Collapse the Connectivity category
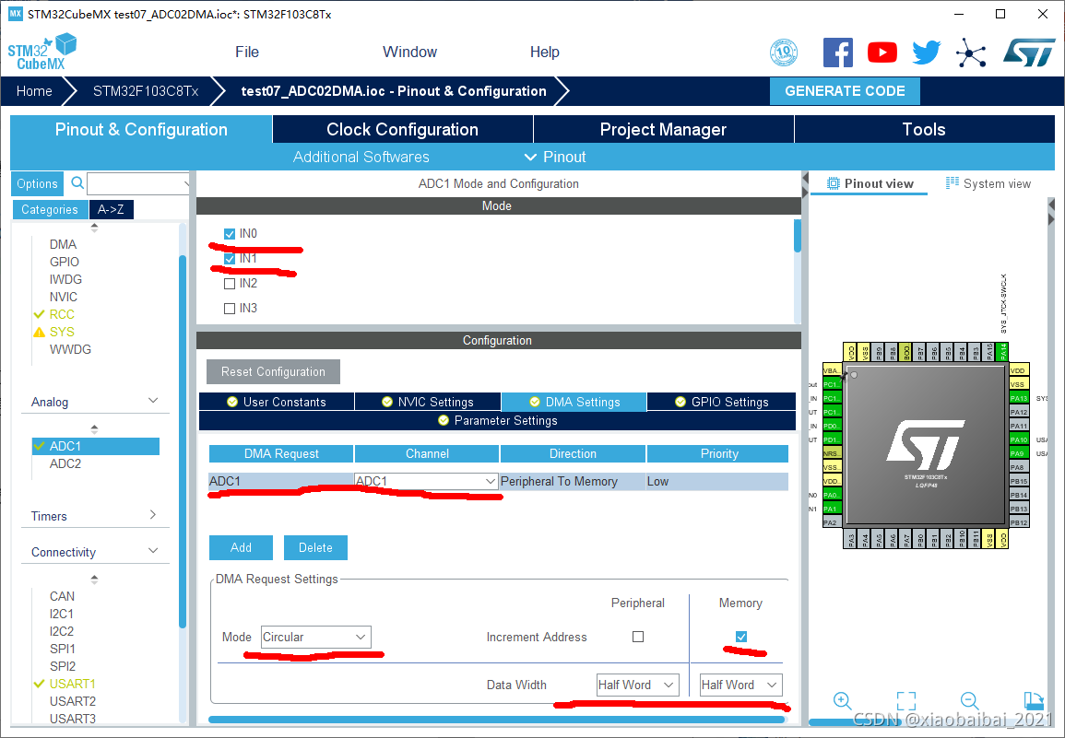Viewport: 1065px width, 738px height. click(153, 551)
